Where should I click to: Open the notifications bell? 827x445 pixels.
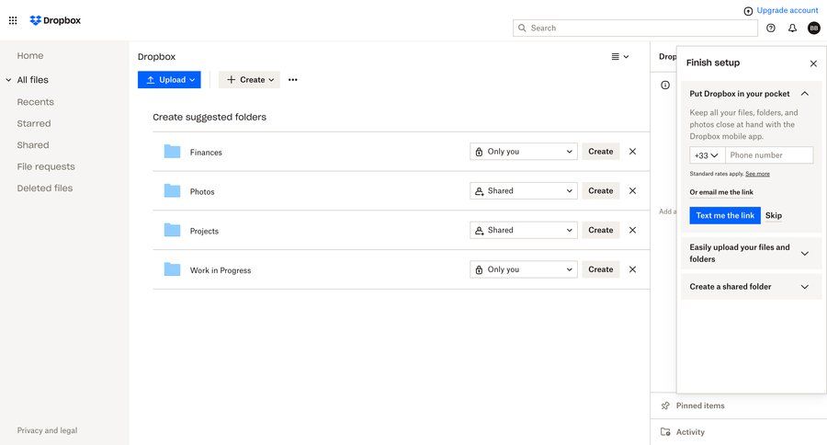[x=792, y=28]
